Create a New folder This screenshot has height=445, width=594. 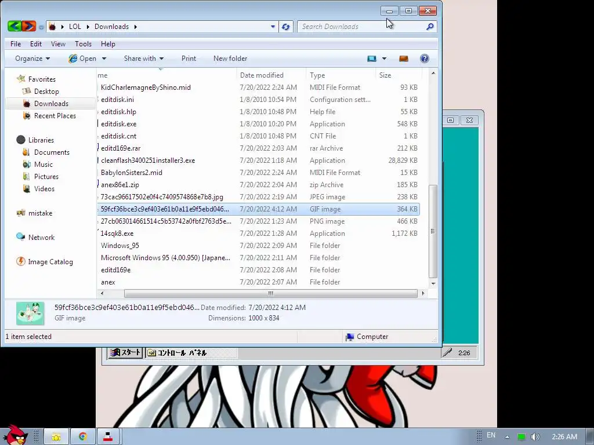(230, 59)
